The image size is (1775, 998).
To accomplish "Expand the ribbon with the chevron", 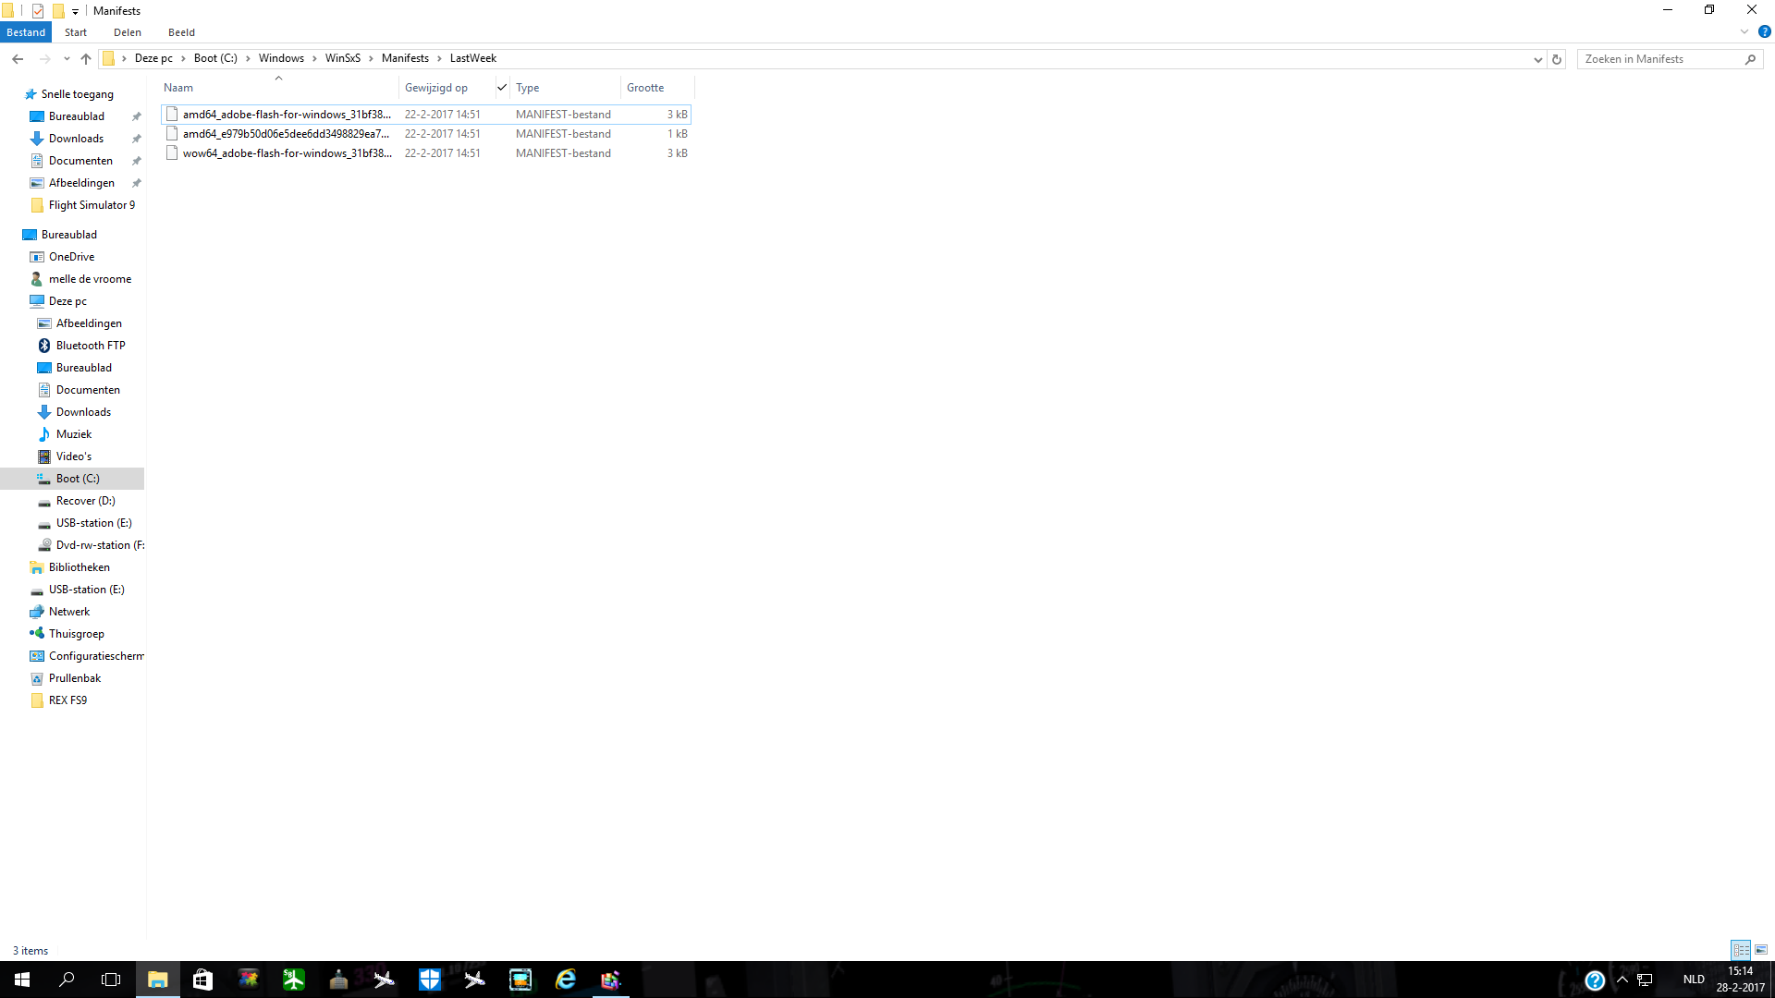I will coord(1744,31).
